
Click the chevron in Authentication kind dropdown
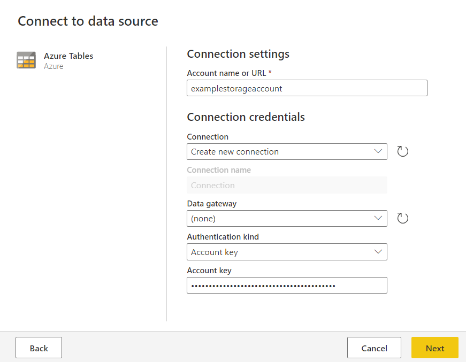pos(378,252)
